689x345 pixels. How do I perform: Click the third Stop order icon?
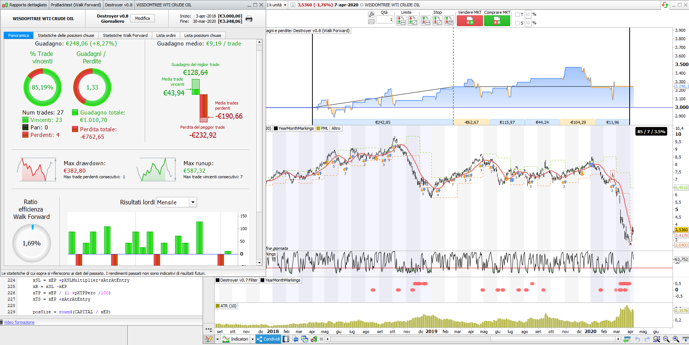449,21
